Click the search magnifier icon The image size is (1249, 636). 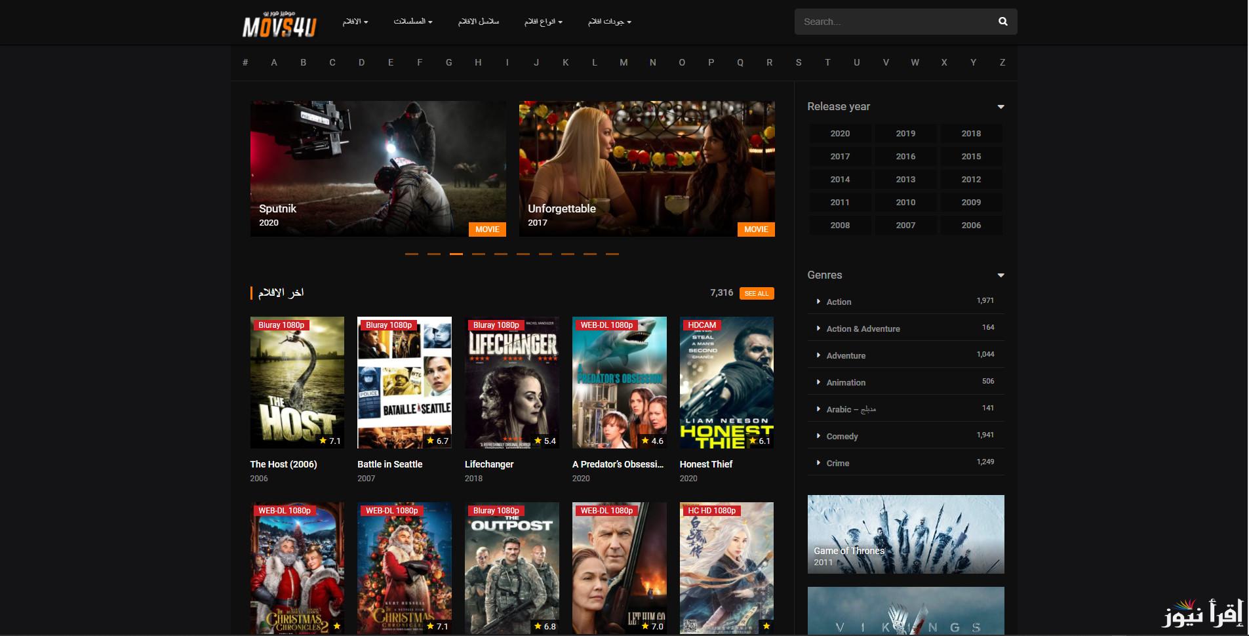pyautogui.click(x=1002, y=22)
